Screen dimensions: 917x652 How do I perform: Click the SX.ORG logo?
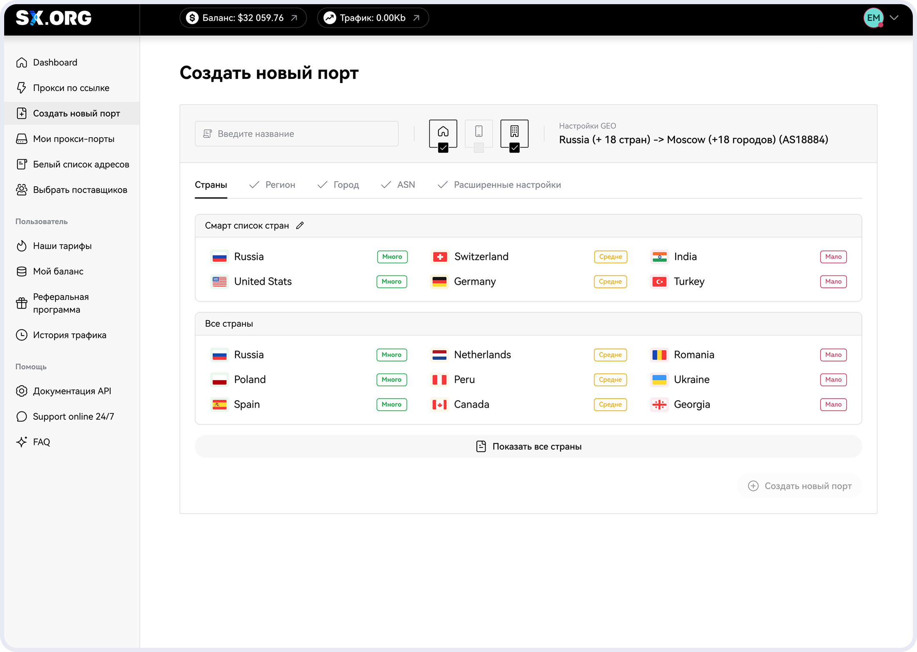53,18
